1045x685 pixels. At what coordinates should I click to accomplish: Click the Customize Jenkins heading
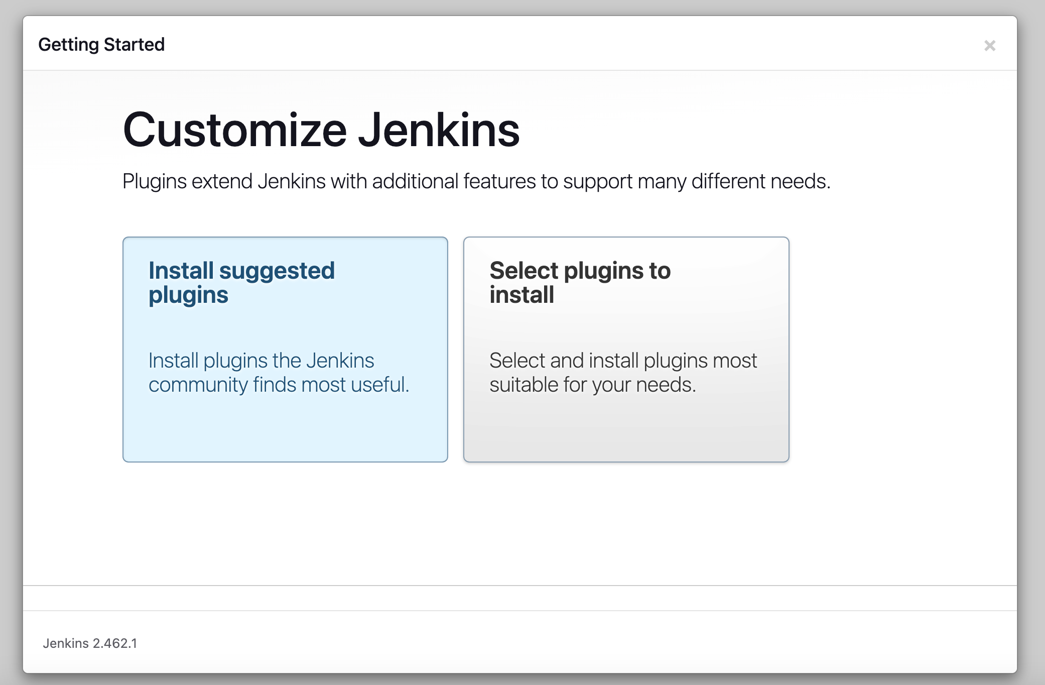(321, 130)
